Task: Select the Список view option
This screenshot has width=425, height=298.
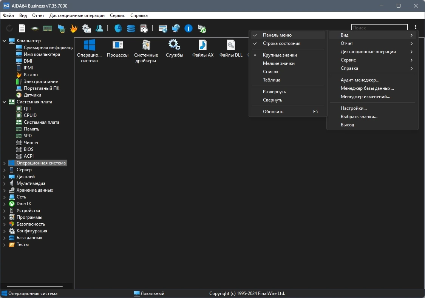Action: click(287, 71)
